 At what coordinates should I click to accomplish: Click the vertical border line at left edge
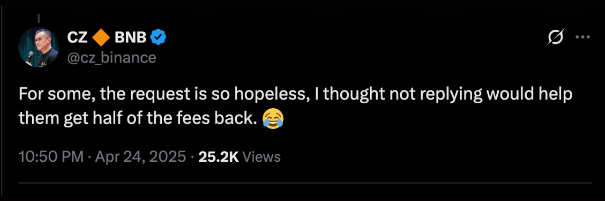[2, 100]
